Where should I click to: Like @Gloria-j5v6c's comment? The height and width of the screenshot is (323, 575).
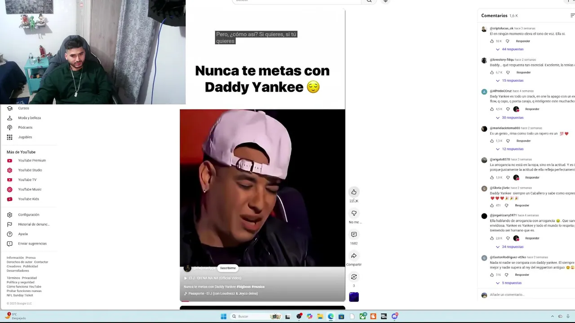point(492,205)
